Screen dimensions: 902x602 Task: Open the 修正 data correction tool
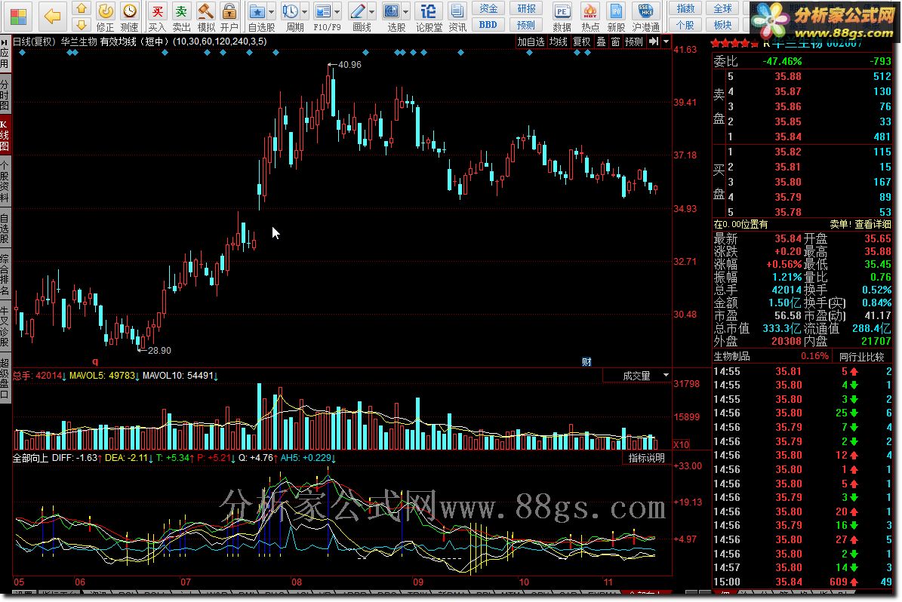(x=105, y=17)
